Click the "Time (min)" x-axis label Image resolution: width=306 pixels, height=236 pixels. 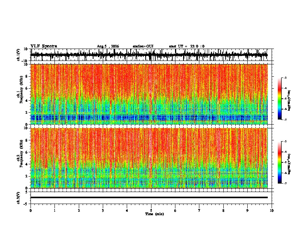click(155, 214)
